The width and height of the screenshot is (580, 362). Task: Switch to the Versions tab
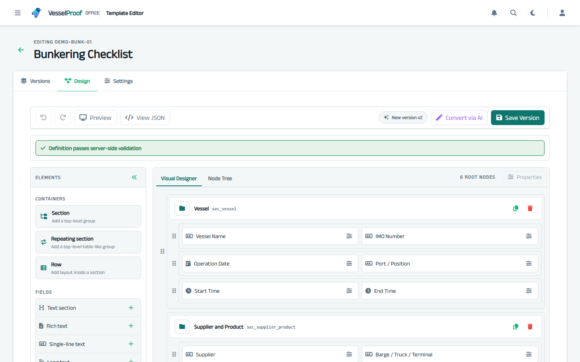point(35,81)
